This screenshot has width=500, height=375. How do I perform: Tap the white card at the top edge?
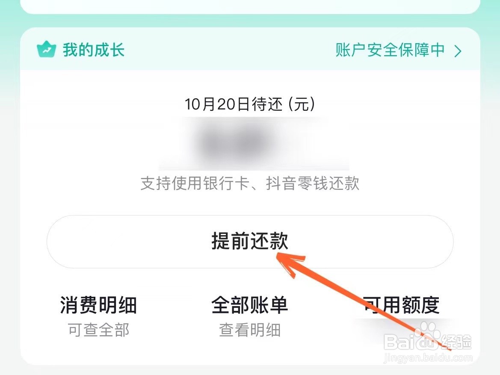point(250,6)
